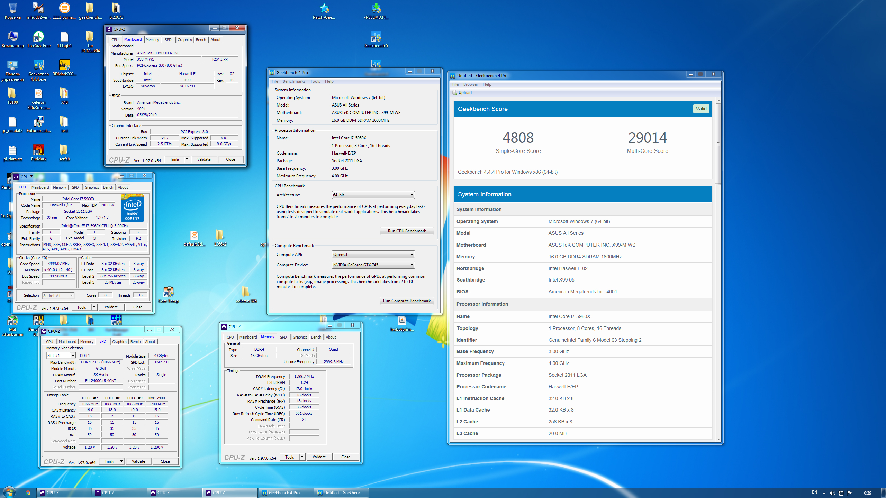Expand Tools arrow in CPU-Z CPU window
The width and height of the screenshot is (886, 498).
(x=94, y=307)
